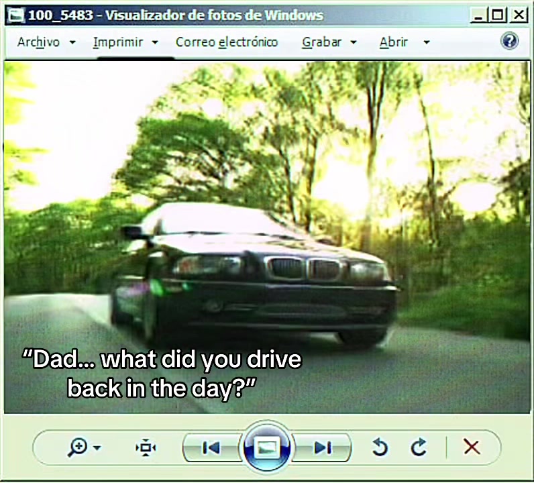Rotate the photo clockwise
The image size is (534, 483).
[419, 447]
